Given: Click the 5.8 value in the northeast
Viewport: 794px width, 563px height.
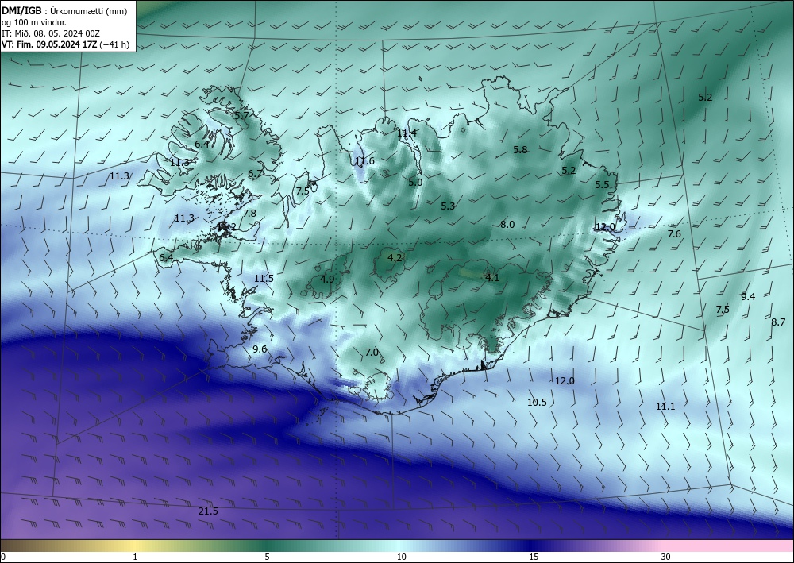Looking at the screenshot, I should tap(521, 150).
